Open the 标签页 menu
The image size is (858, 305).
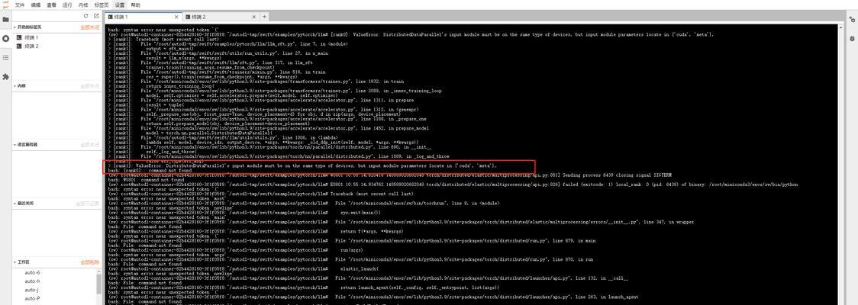[x=102, y=5]
